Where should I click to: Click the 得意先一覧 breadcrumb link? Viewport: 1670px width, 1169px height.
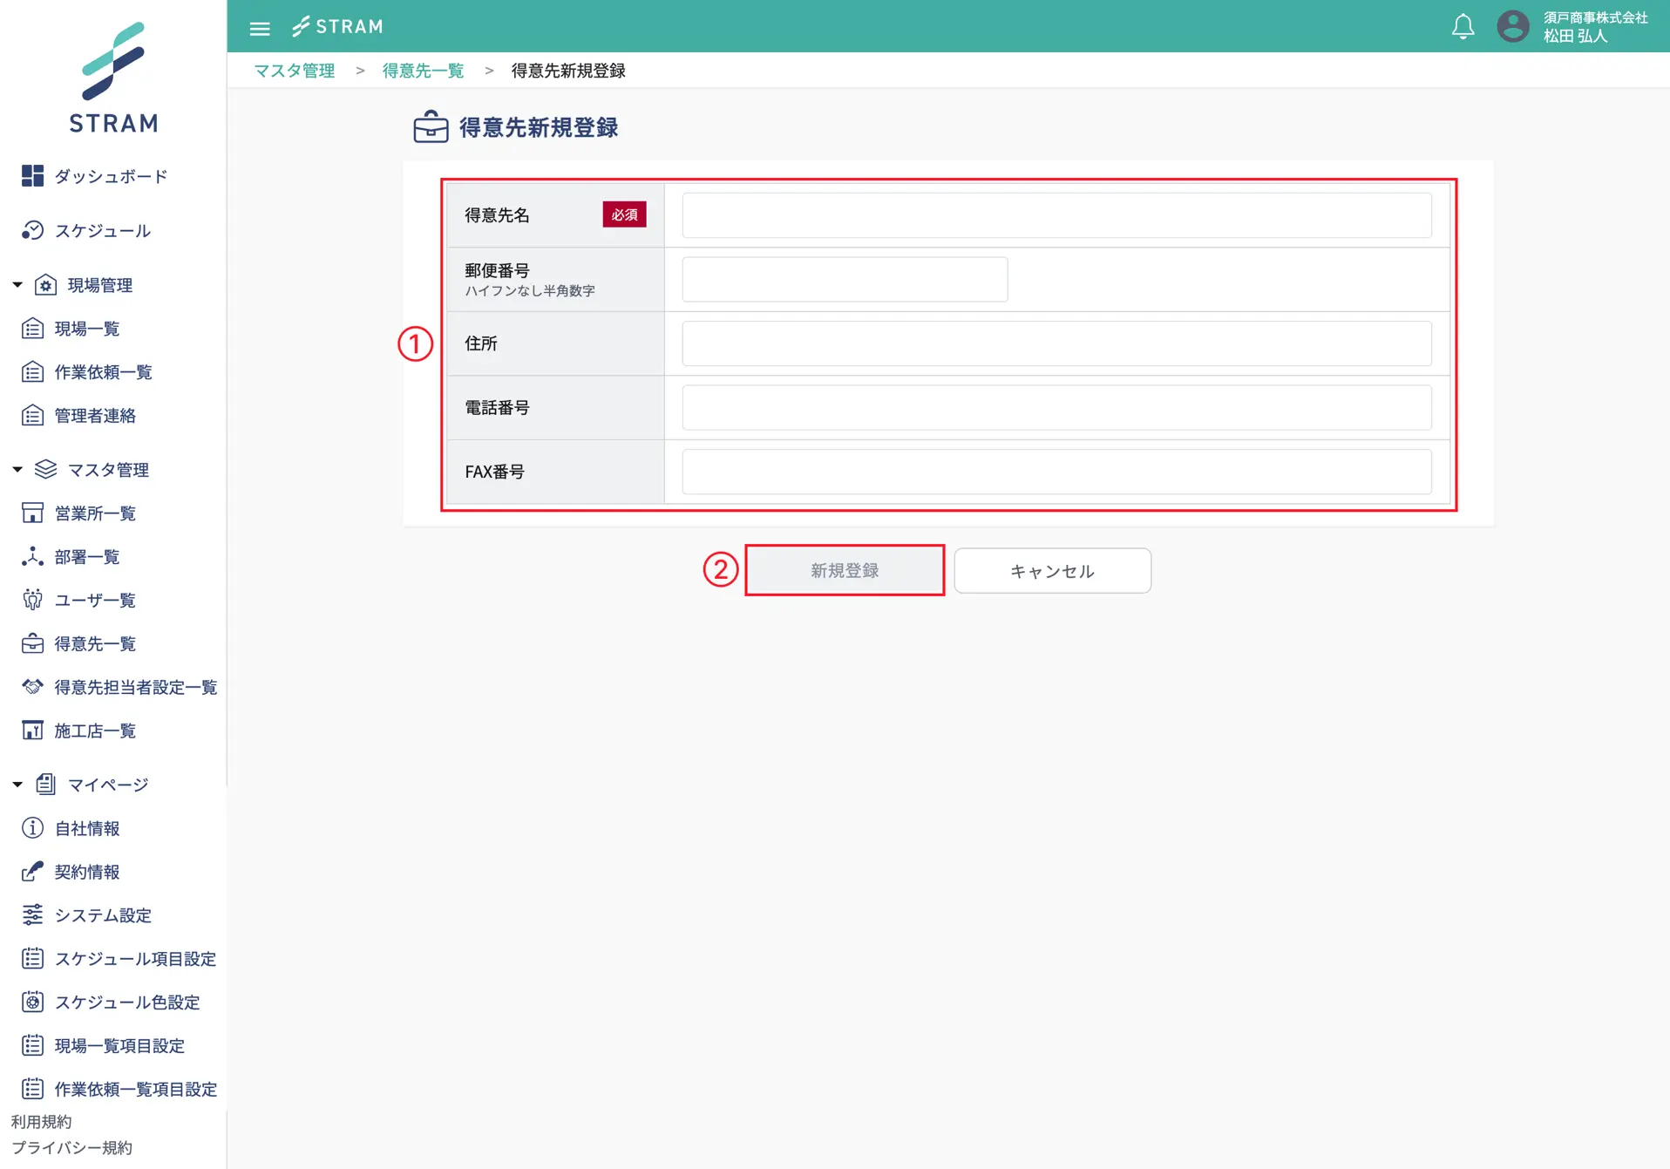[x=423, y=71]
